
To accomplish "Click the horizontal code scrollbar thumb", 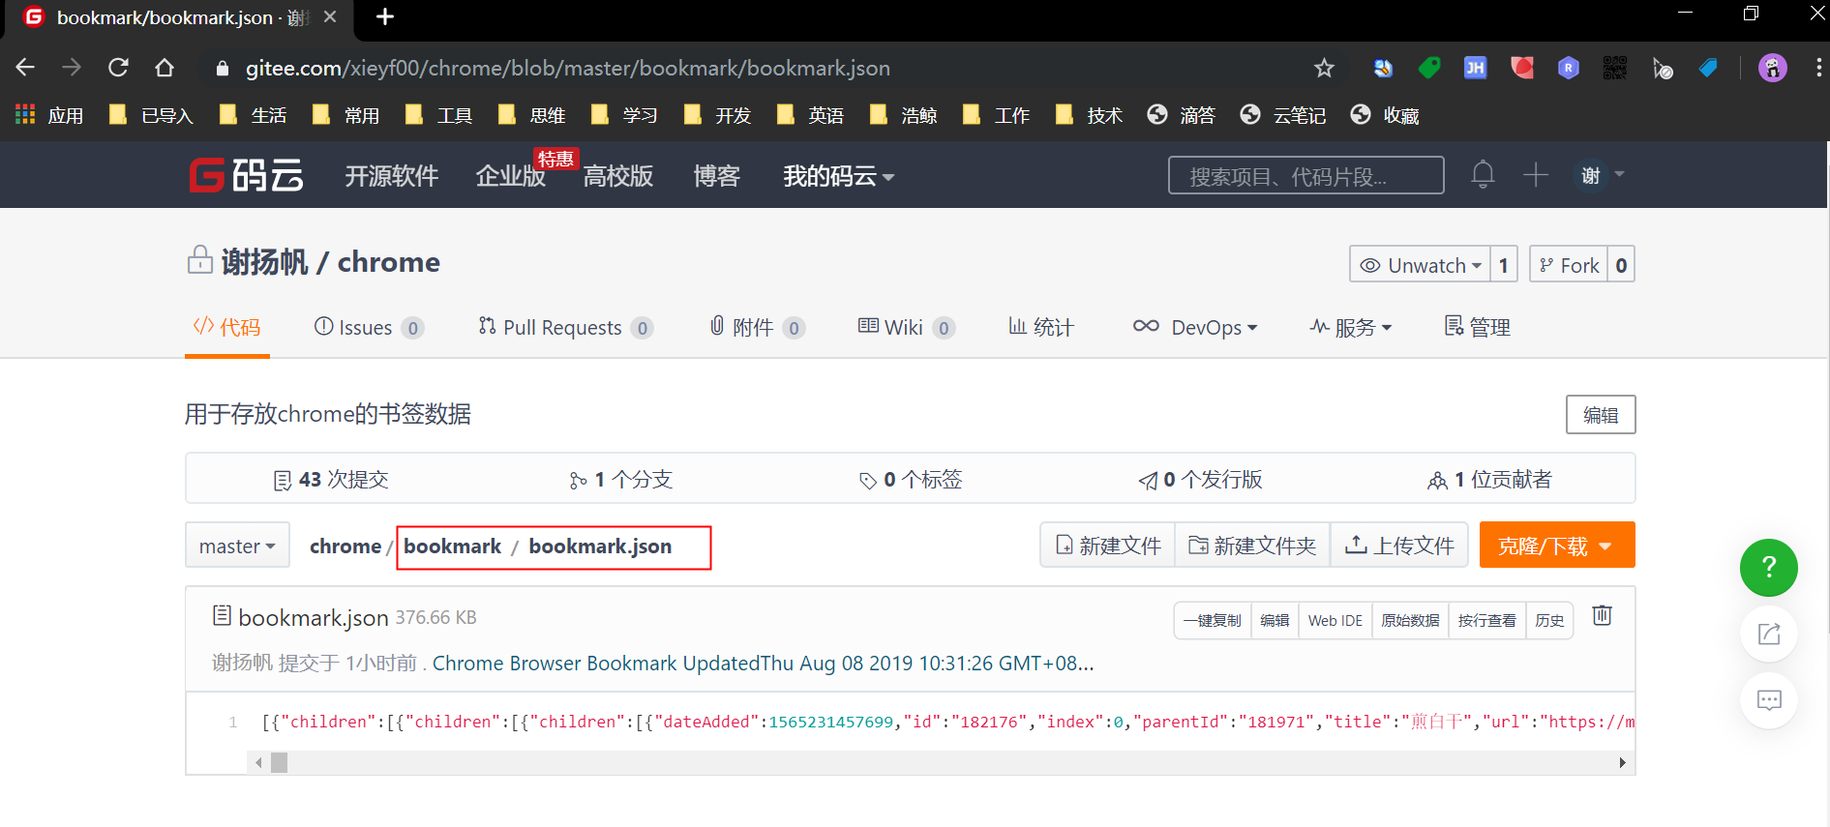I will click(x=279, y=763).
